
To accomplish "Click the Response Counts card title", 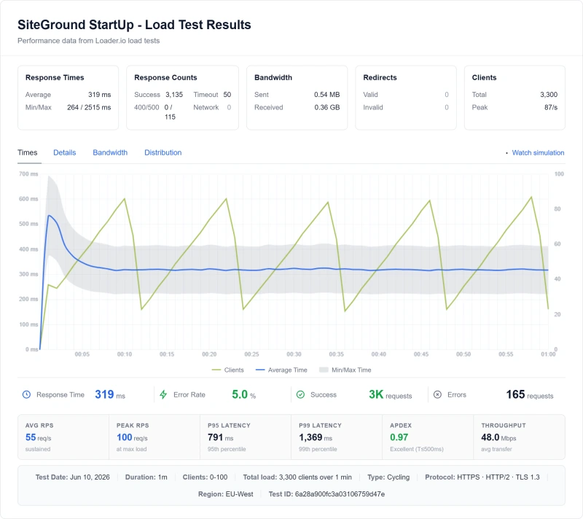I will (x=165, y=77).
